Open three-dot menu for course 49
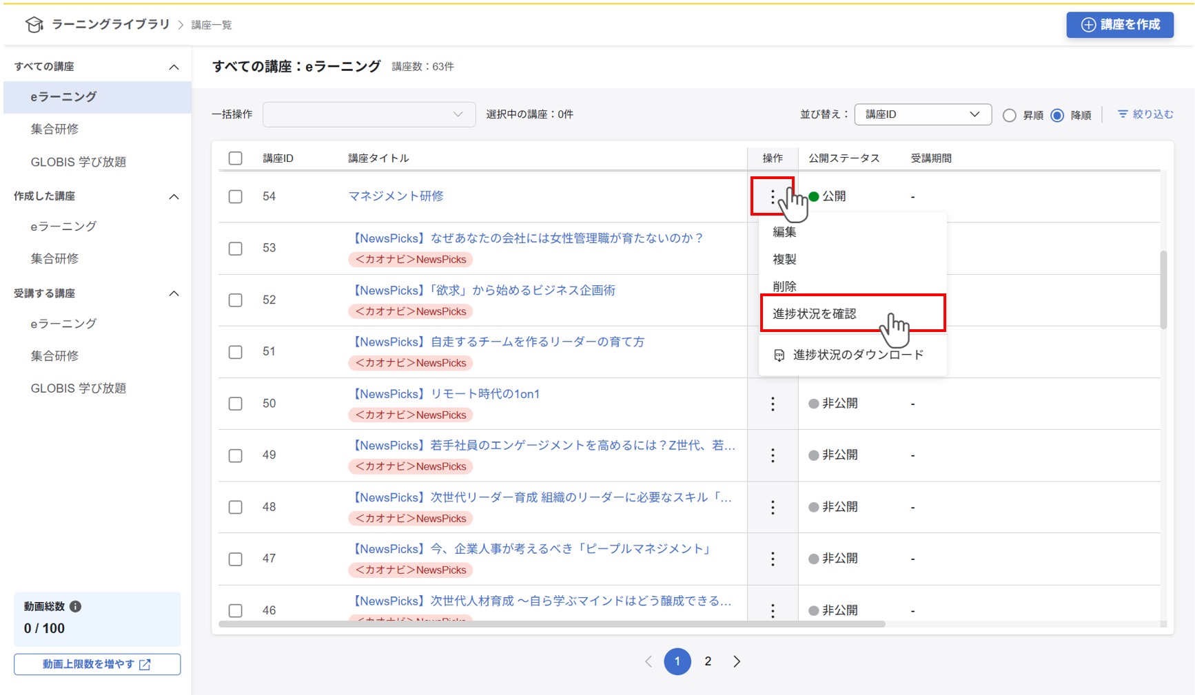1195x695 pixels. point(773,455)
